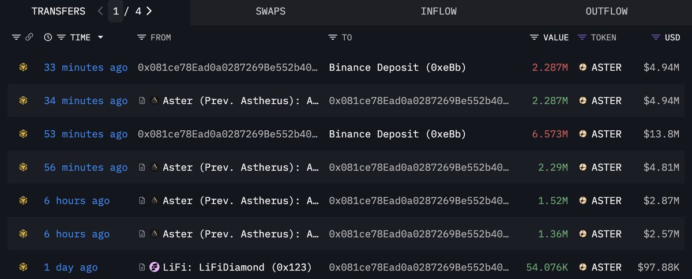692x279 pixels.
Task: Open the '1 day ago' transaction link
Action: 71,267
